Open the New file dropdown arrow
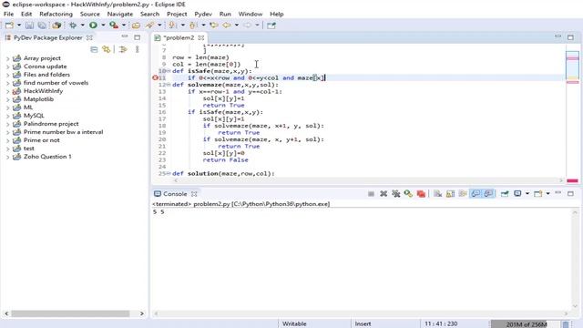Viewport: 583px width, 328px height. [x=19, y=26]
